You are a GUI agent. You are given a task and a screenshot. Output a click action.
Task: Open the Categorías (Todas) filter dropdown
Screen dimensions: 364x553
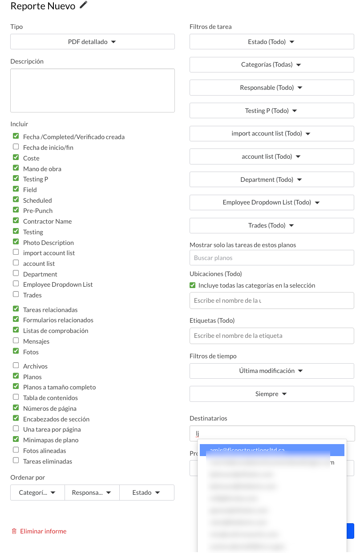(x=271, y=64)
